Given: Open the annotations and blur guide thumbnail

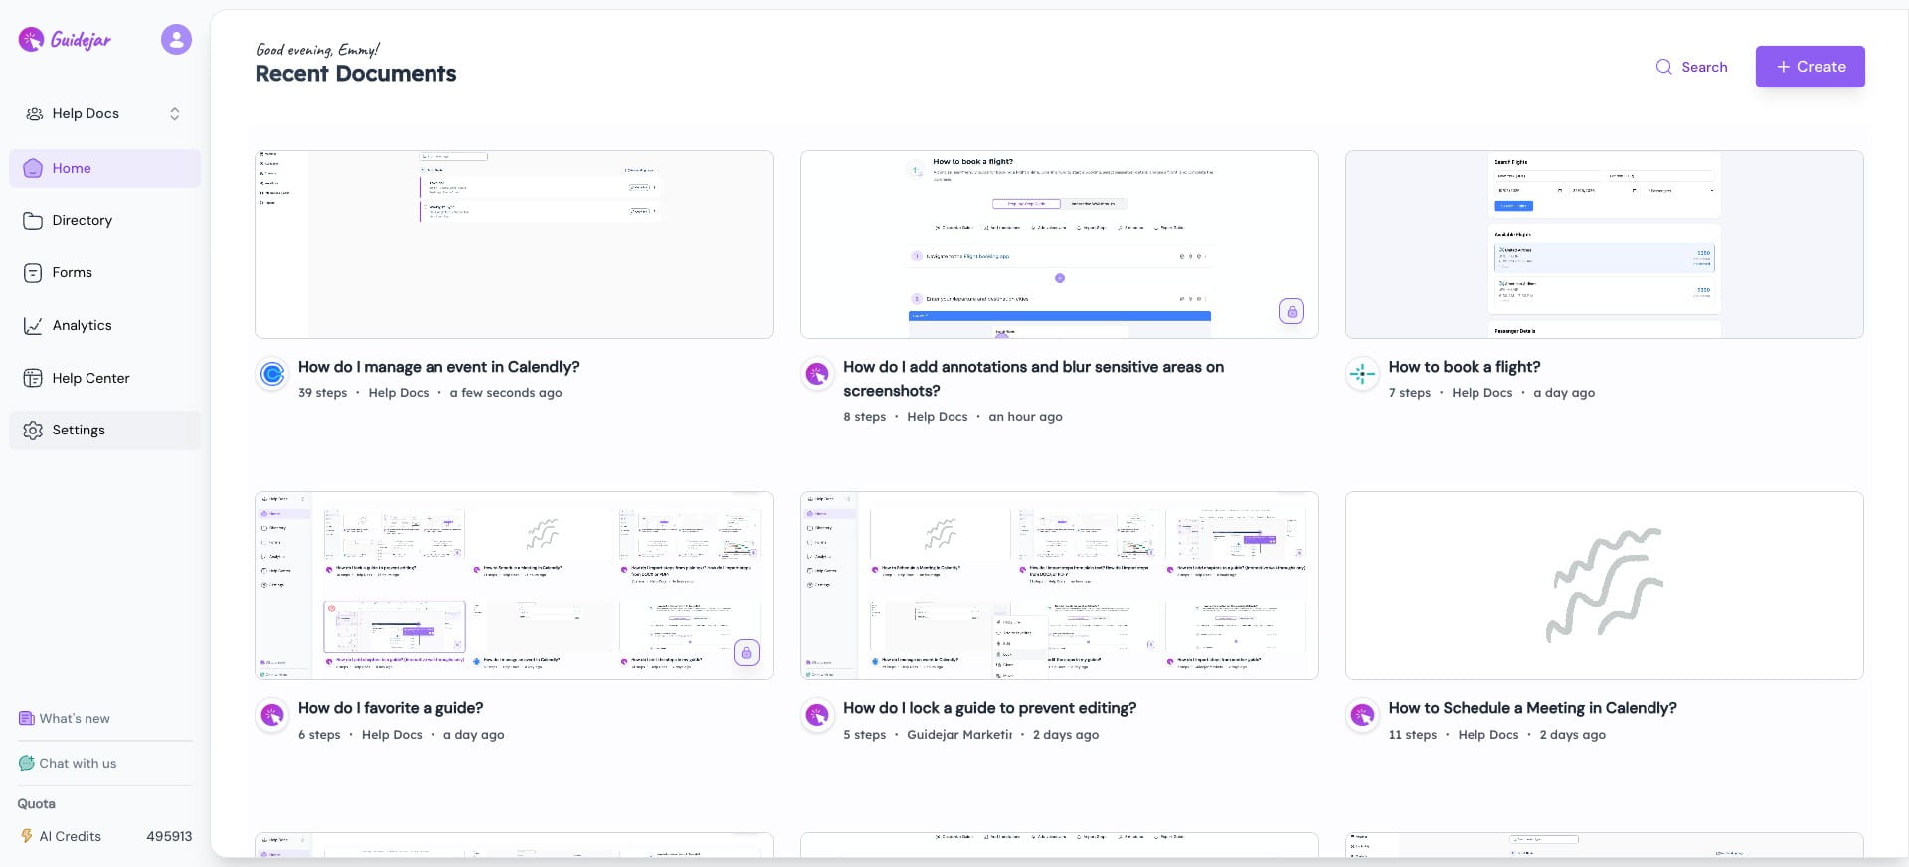Looking at the screenshot, I should (x=1059, y=245).
